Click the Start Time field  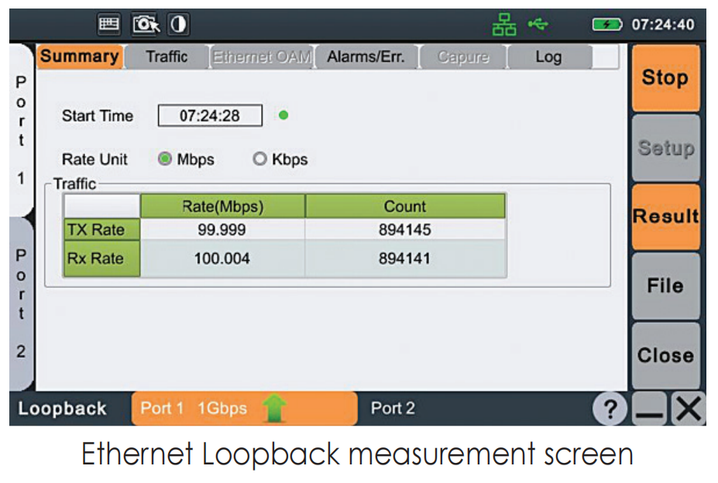coord(210,116)
